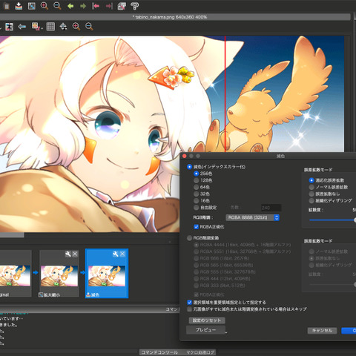The image size is (356, 356).
Task: Toggle the grid display icon
Action: 50,27
